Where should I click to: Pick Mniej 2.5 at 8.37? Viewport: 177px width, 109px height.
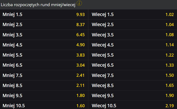click(x=44, y=25)
